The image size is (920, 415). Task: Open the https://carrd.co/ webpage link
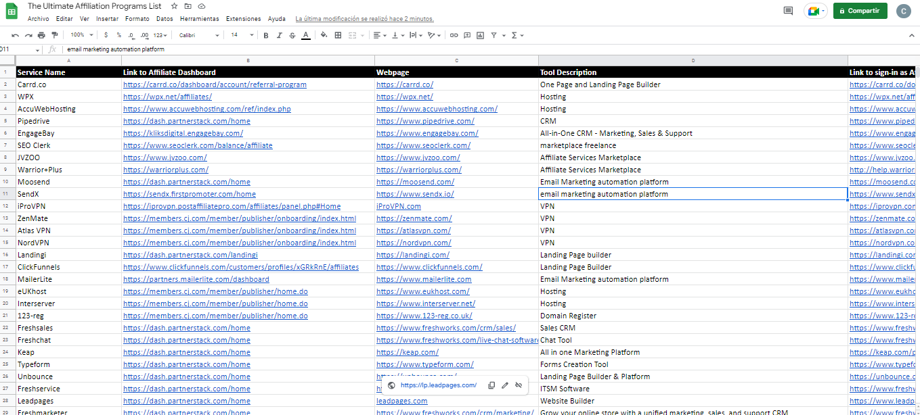pyautogui.click(x=405, y=84)
